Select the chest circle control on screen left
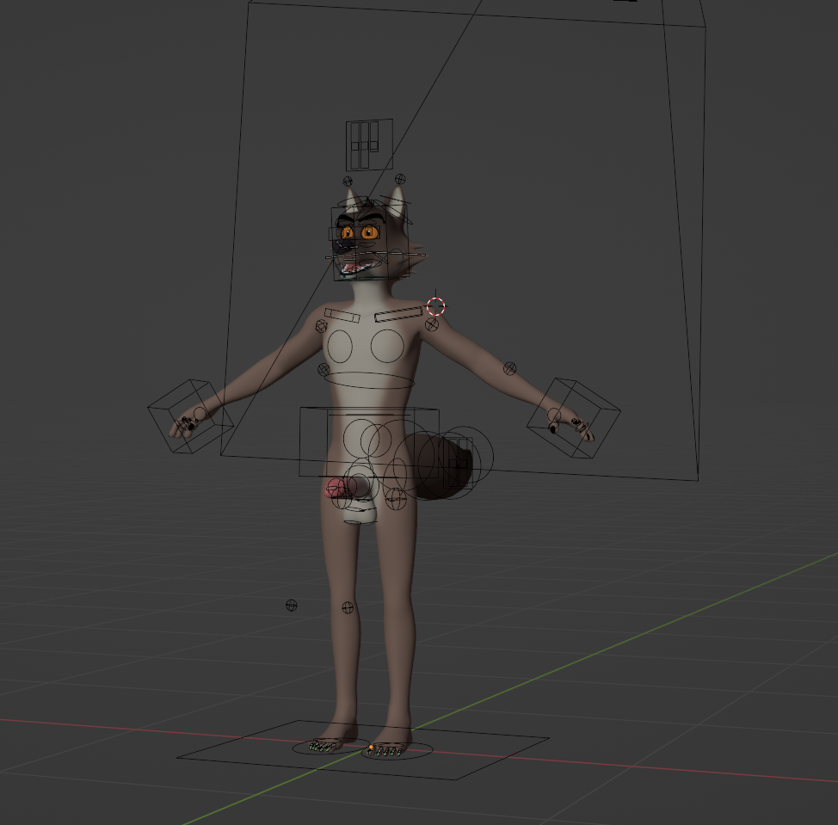This screenshot has width=838, height=825. tap(339, 347)
